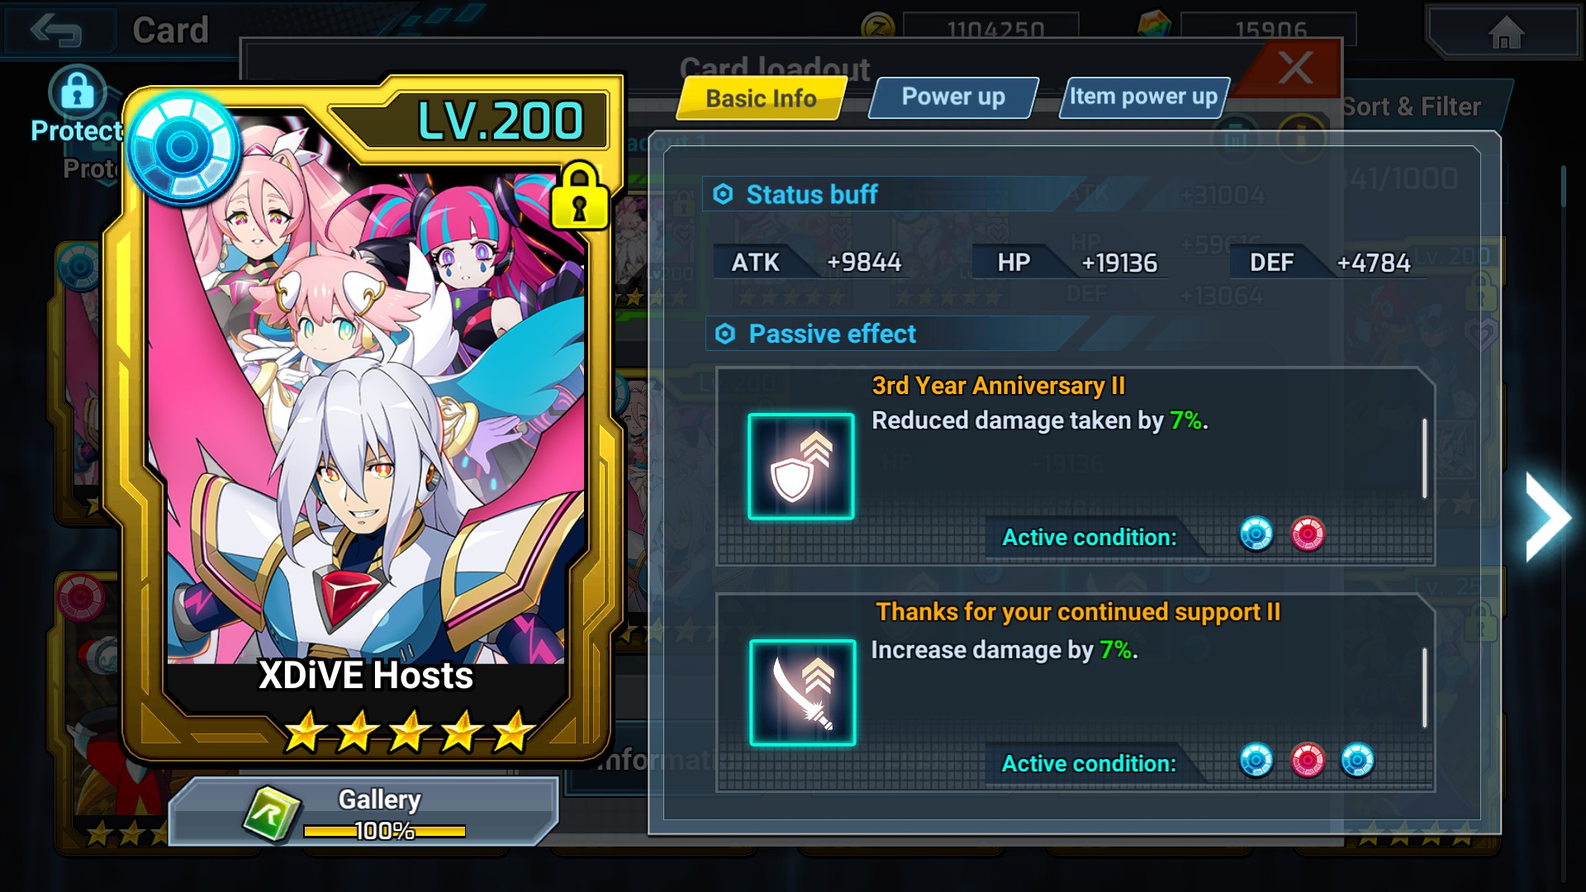The width and height of the screenshot is (1586, 892).
Task: Open Sort & Filter options
Action: [1411, 107]
